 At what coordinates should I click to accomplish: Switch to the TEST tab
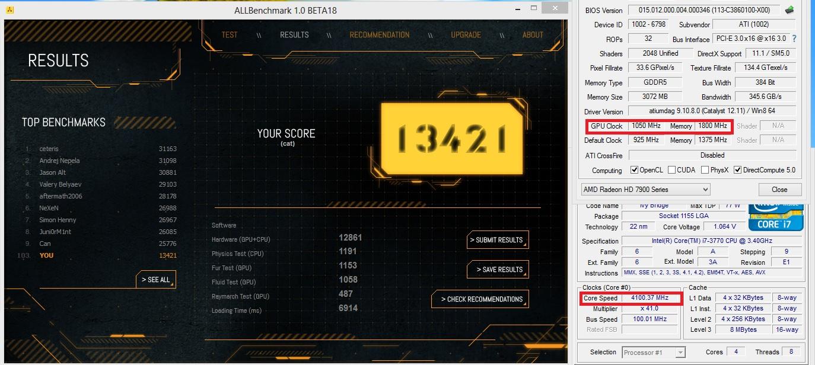tap(230, 34)
